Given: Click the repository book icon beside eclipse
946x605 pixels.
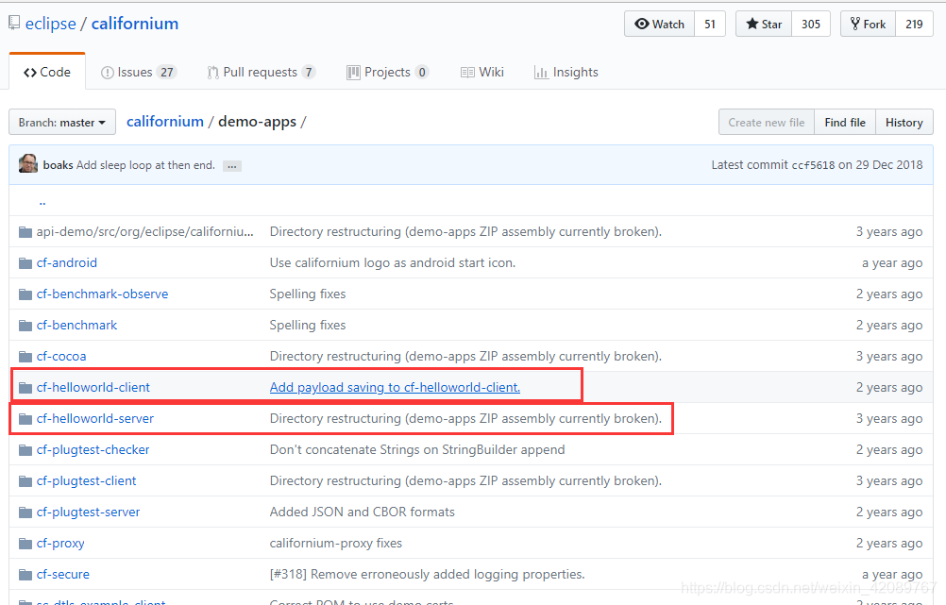Looking at the screenshot, I should (14, 24).
